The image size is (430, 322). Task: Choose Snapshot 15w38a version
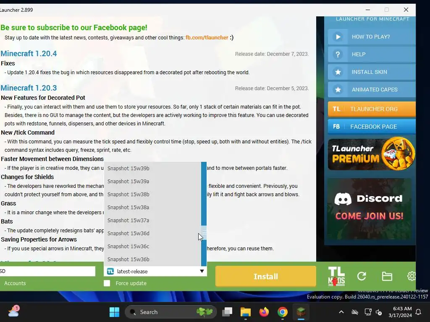point(152,207)
